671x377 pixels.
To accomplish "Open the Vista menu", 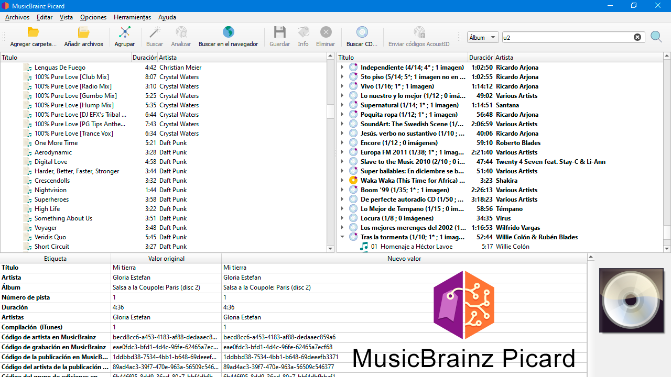I will point(66,17).
